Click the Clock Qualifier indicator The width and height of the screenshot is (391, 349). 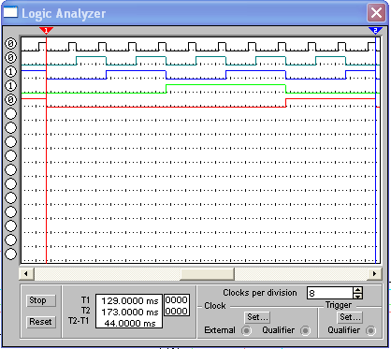305,330
